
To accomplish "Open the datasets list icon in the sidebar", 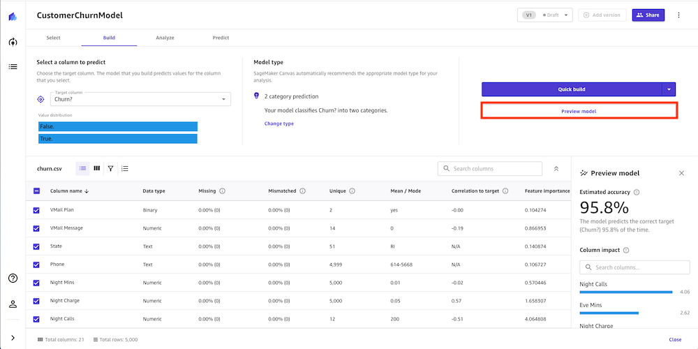I will [13, 67].
